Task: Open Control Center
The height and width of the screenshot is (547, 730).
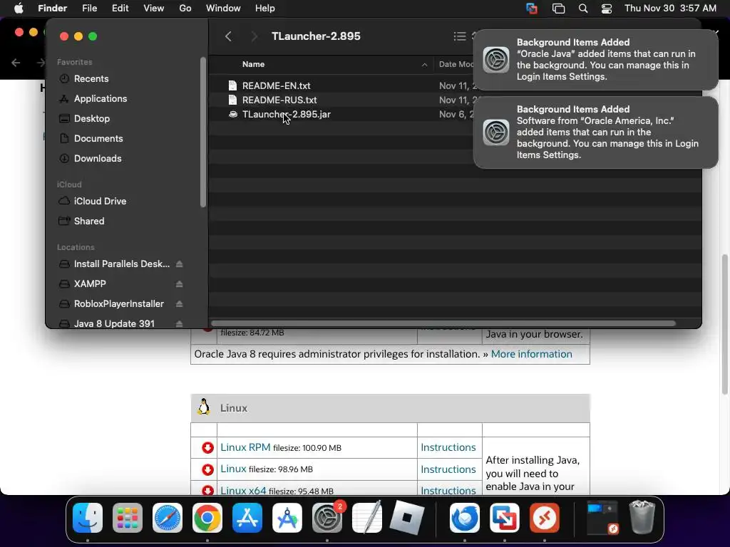Action: coord(607,9)
